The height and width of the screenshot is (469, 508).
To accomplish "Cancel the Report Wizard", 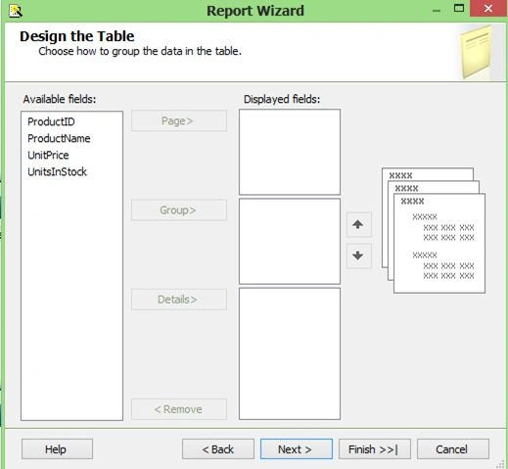I will (453, 449).
